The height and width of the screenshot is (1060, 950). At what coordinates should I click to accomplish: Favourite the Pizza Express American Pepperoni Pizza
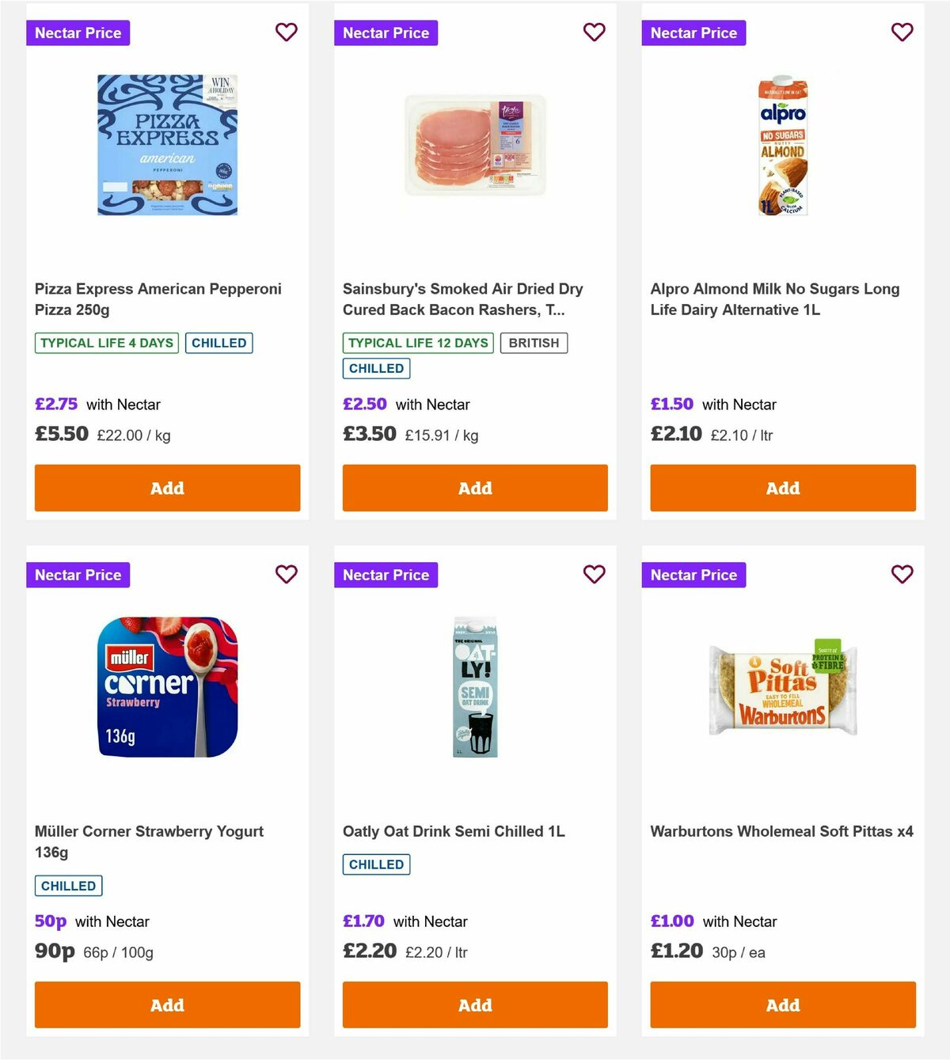pyautogui.click(x=286, y=32)
